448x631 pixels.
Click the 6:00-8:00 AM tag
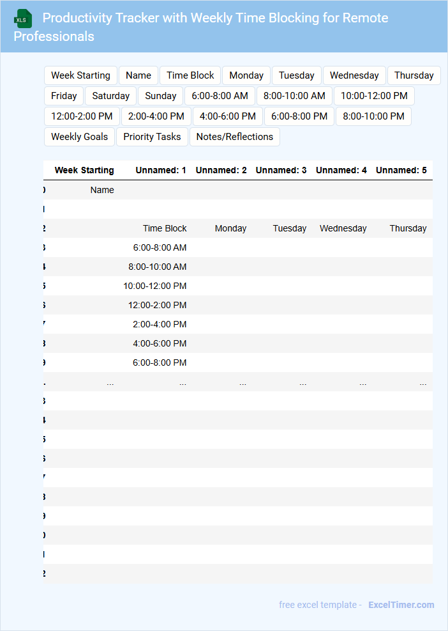pyautogui.click(x=220, y=96)
